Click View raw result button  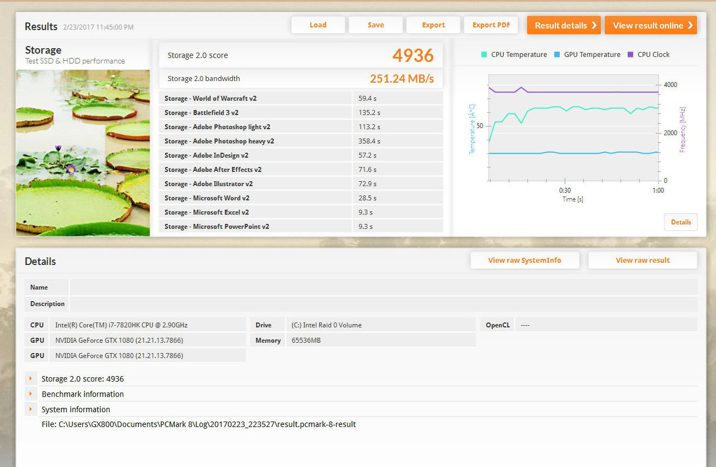[643, 261]
